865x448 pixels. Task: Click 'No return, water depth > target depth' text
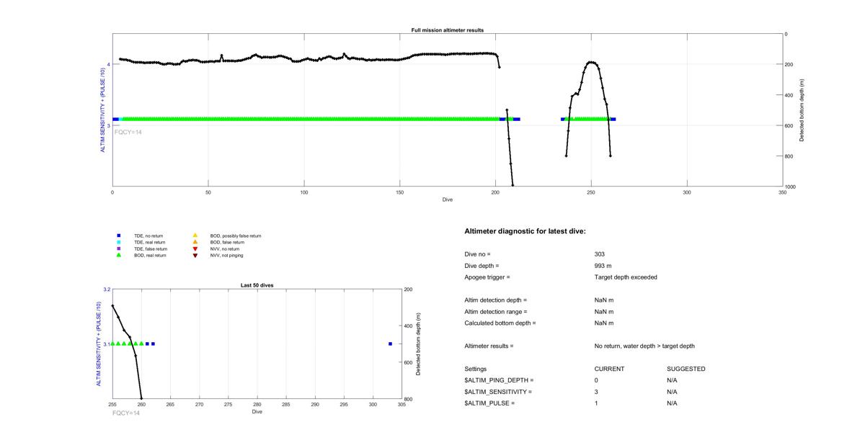click(644, 346)
